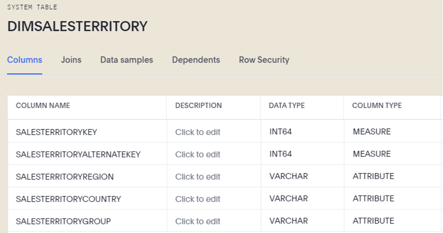
Task: Edit description for SALESTERRITORYCOUNTRY
Action: pyautogui.click(x=197, y=199)
